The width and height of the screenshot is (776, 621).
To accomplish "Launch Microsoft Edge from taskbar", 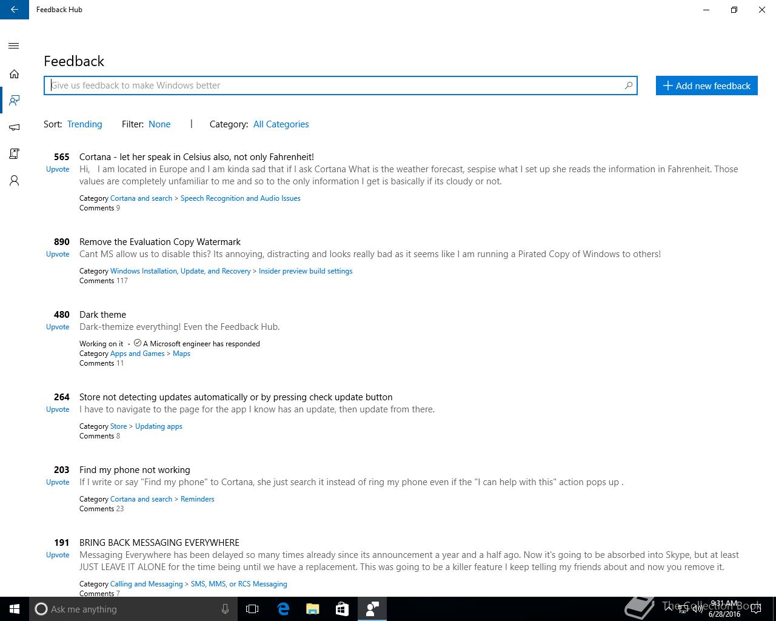I will tap(283, 609).
